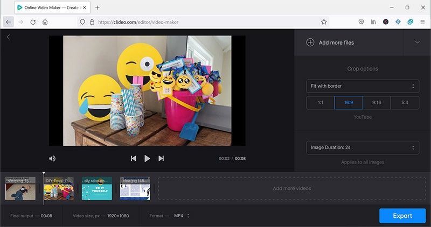This screenshot has width=431, height=227.
Task: Bookmark this page with the star
Action: (x=324, y=22)
